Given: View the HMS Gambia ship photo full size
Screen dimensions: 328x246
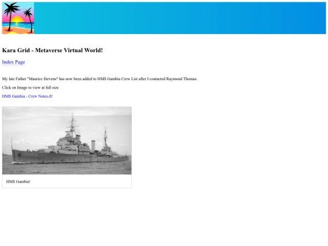Looking at the screenshot, I should [x=67, y=140].
